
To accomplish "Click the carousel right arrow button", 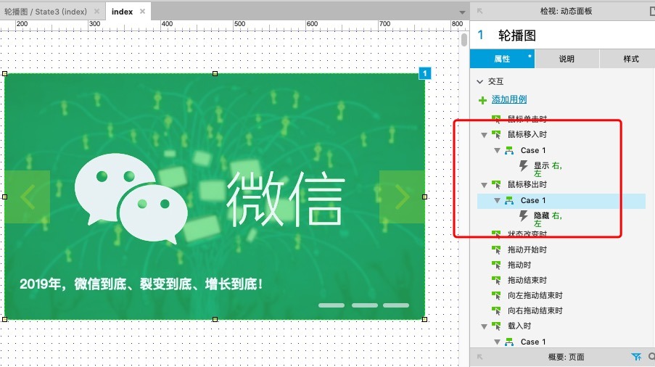I will tap(402, 197).
